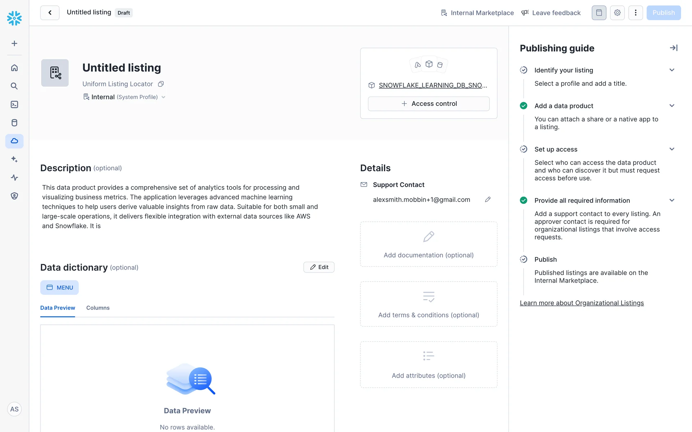This screenshot has height=432, width=692.
Task: Click the Snowflake logo icon
Action: click(x=14, y=18)
